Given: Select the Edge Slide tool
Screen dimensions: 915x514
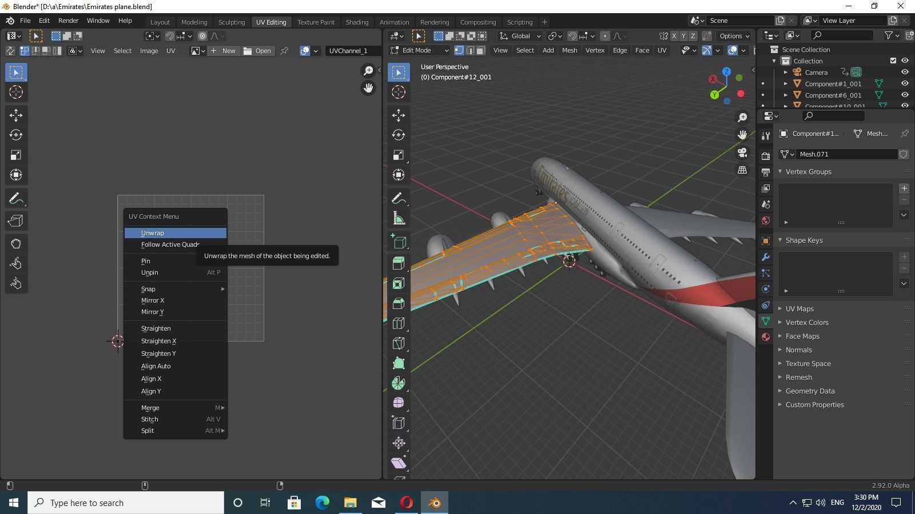Looking at the screenshot, I should pyautogui.click(x=399, y=423).
